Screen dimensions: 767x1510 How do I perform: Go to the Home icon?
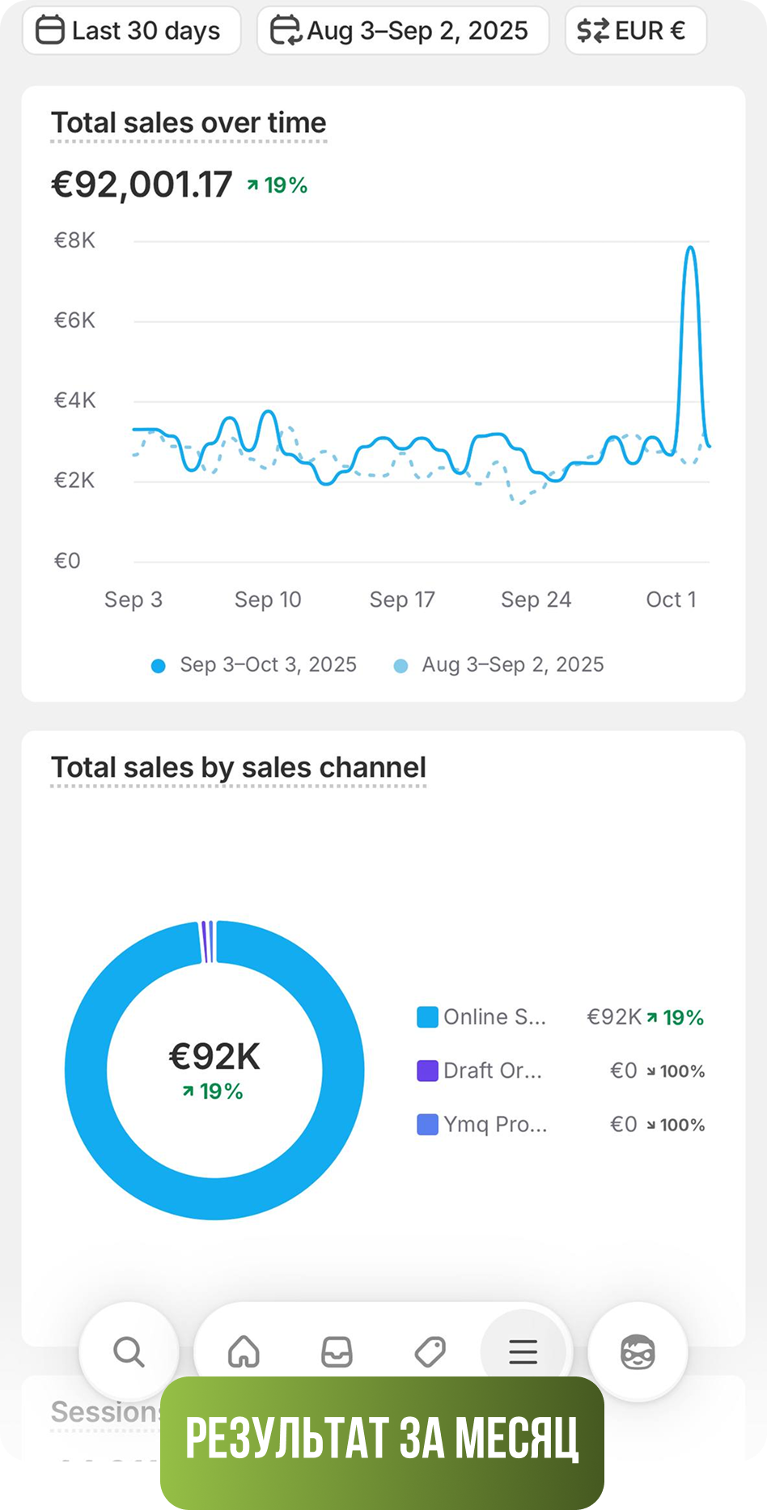click(x=244, y=1351)
